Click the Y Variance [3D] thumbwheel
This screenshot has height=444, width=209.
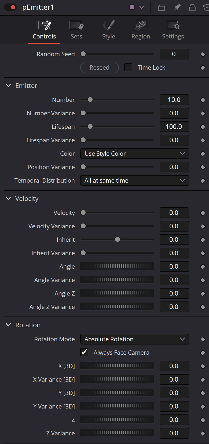117,406
